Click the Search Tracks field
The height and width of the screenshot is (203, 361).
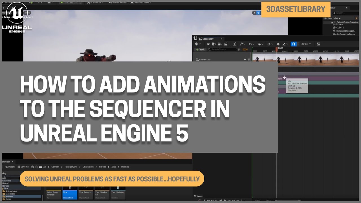(x=222, y=50)
